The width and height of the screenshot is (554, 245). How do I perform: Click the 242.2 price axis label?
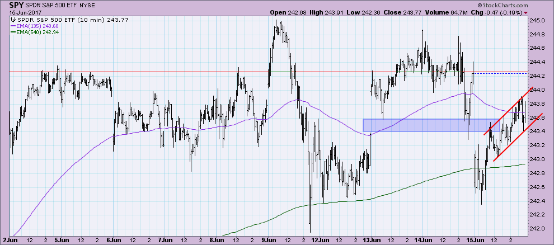point(536,215)
